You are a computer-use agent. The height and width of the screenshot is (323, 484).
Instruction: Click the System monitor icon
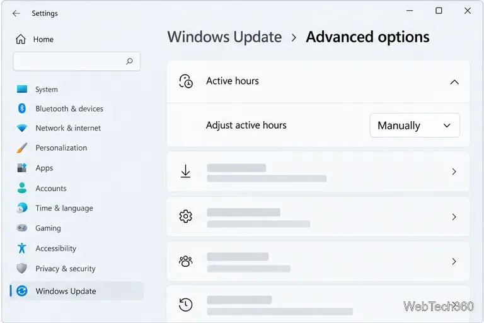pyautogui.click(x=22, y=89)
